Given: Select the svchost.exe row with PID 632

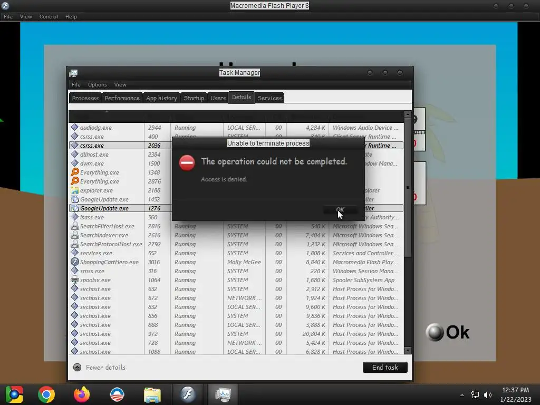Looking at the screenshot, I should click(x=236, y=289).
